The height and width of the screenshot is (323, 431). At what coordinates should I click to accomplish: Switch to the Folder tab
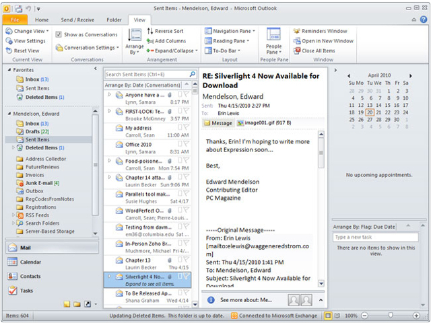(114, 20)
